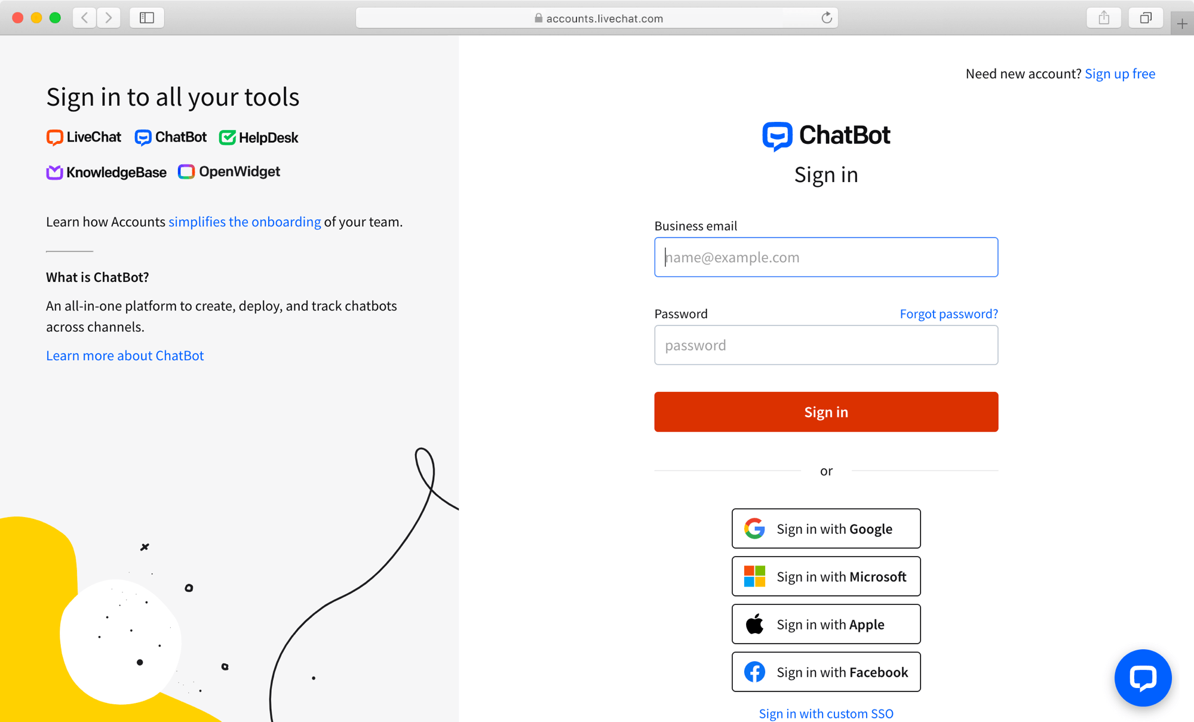Click the Google sign-in button icon
The height and width of the screenshot is (722, 1194).
click(x=754, y=529)
